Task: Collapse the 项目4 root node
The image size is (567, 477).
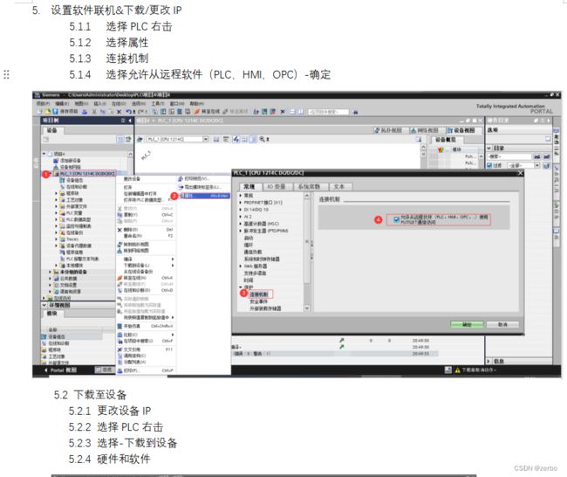Action: pos(44,154)
